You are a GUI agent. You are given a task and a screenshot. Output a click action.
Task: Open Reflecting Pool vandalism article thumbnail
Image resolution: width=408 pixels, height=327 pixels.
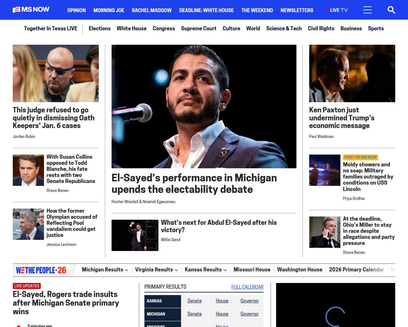(x=28, y=224)
